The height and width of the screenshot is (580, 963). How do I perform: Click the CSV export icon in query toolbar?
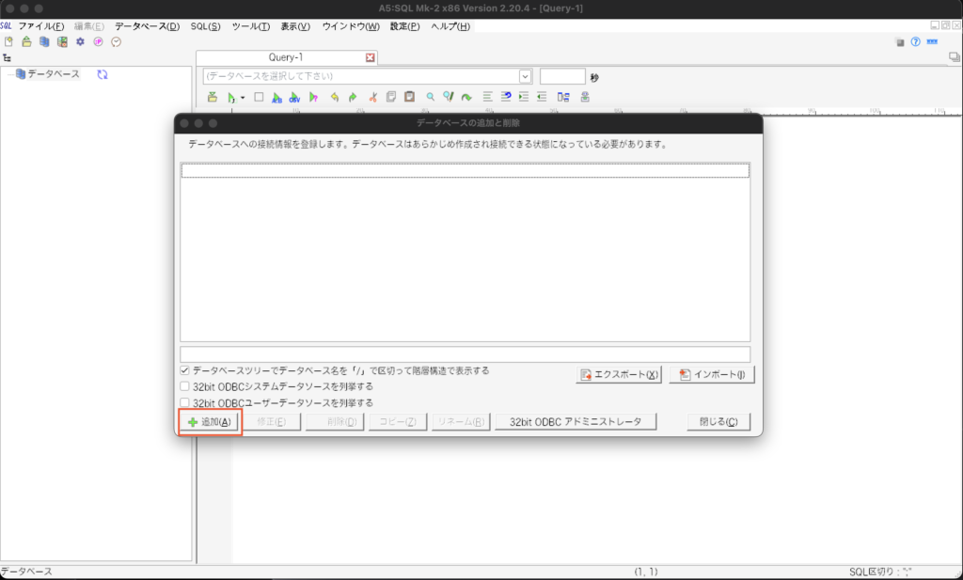(294, 97)
